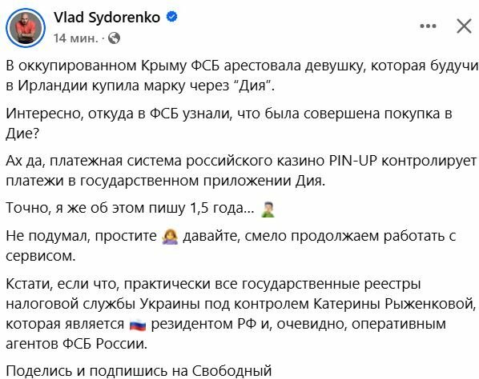479x379 pixels.
Task: Open Vlad Sydorenko's profile picture
Action: (x=26, y=28)
